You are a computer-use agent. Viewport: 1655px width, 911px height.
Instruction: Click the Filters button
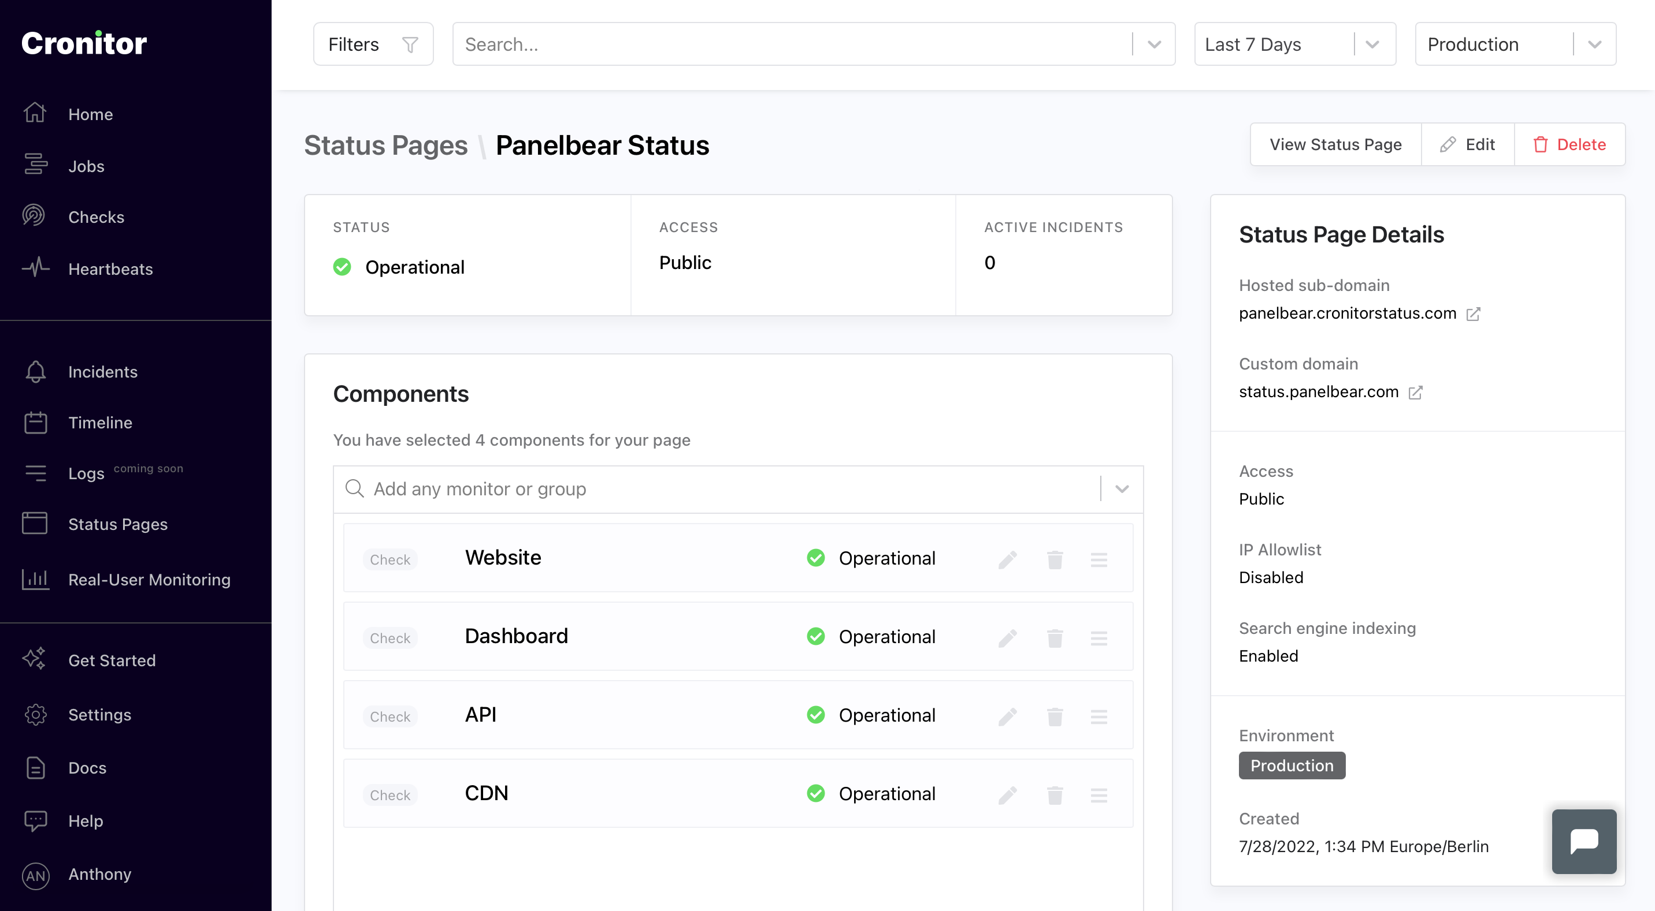point(373,44)
